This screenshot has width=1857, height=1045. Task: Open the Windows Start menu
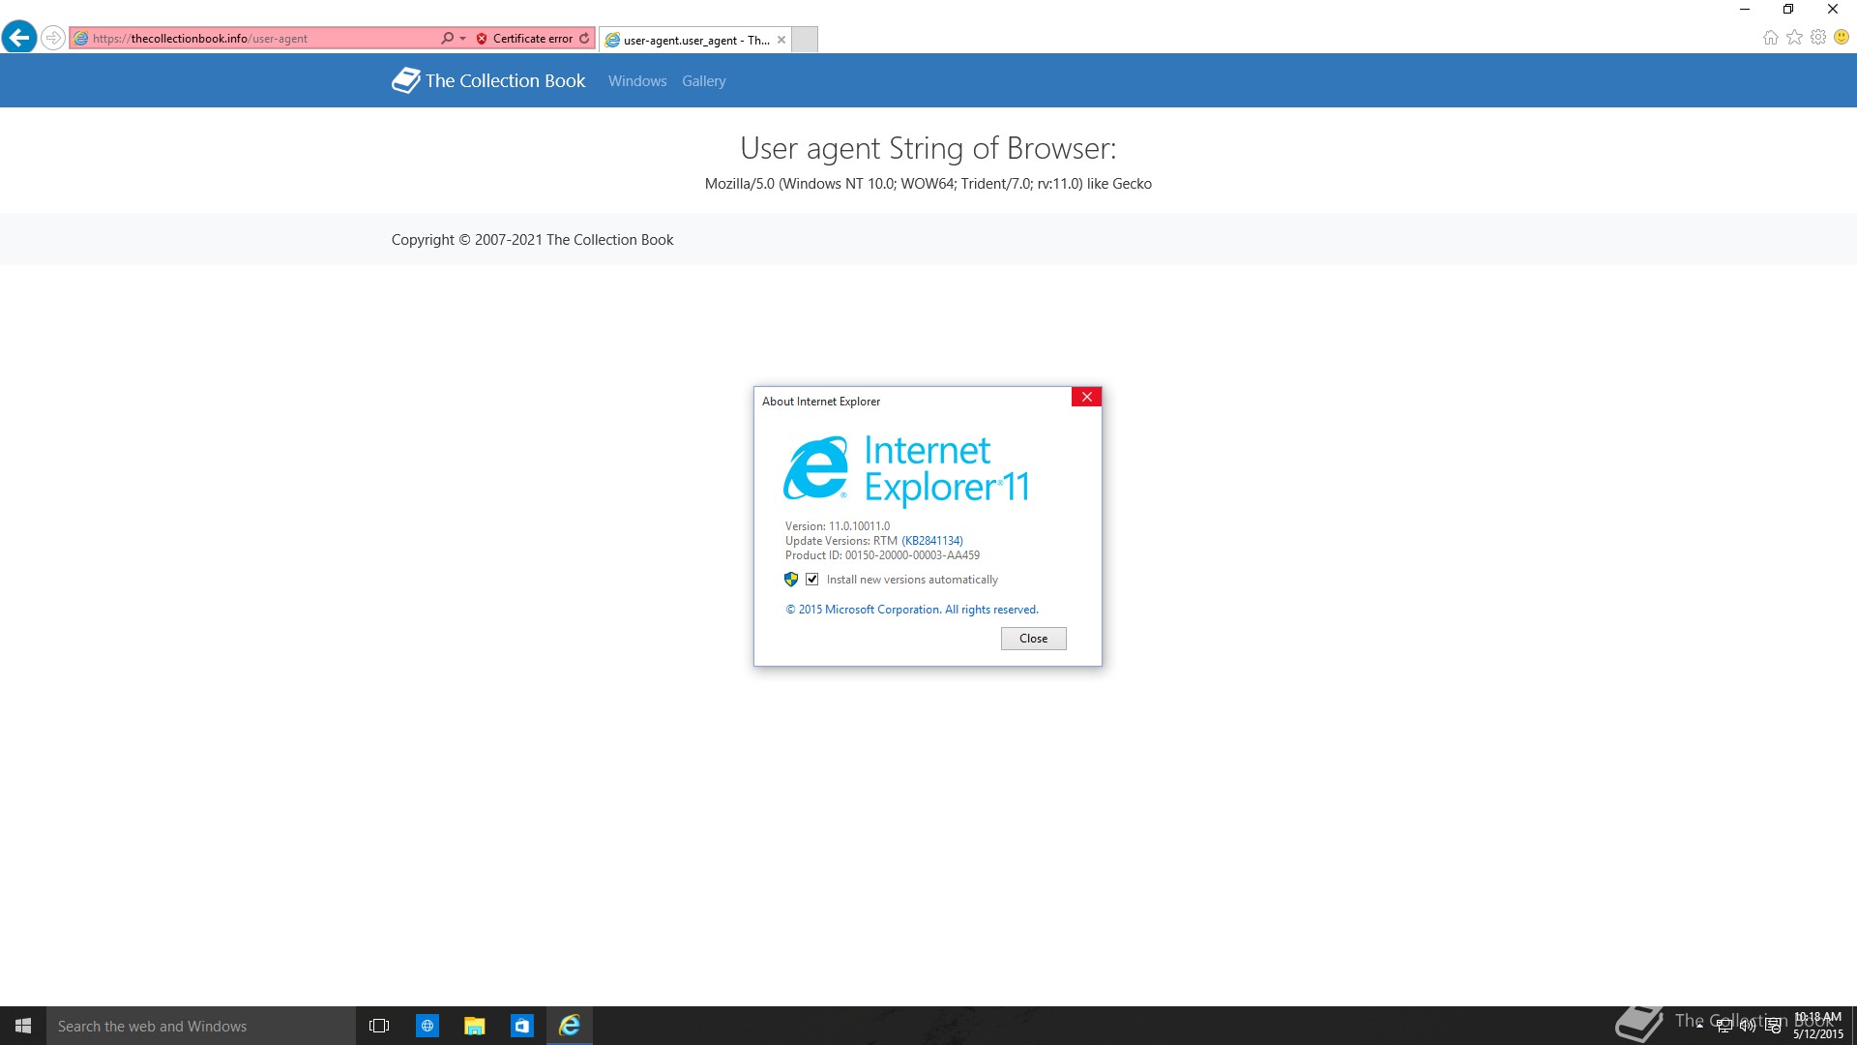click(23, 1026)
